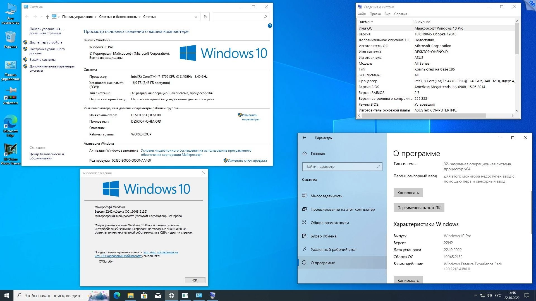Viewport: 536px width, 301px height.
Task: Click the Главная home icon in Settings
Action: pos(304,154)
